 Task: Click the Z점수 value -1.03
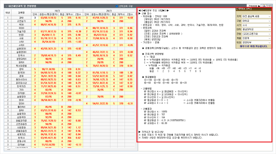coord(78,42)
